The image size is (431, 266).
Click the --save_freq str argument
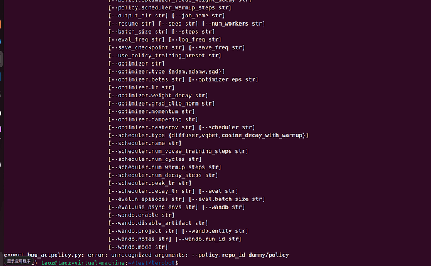click(x=217, y=47)
